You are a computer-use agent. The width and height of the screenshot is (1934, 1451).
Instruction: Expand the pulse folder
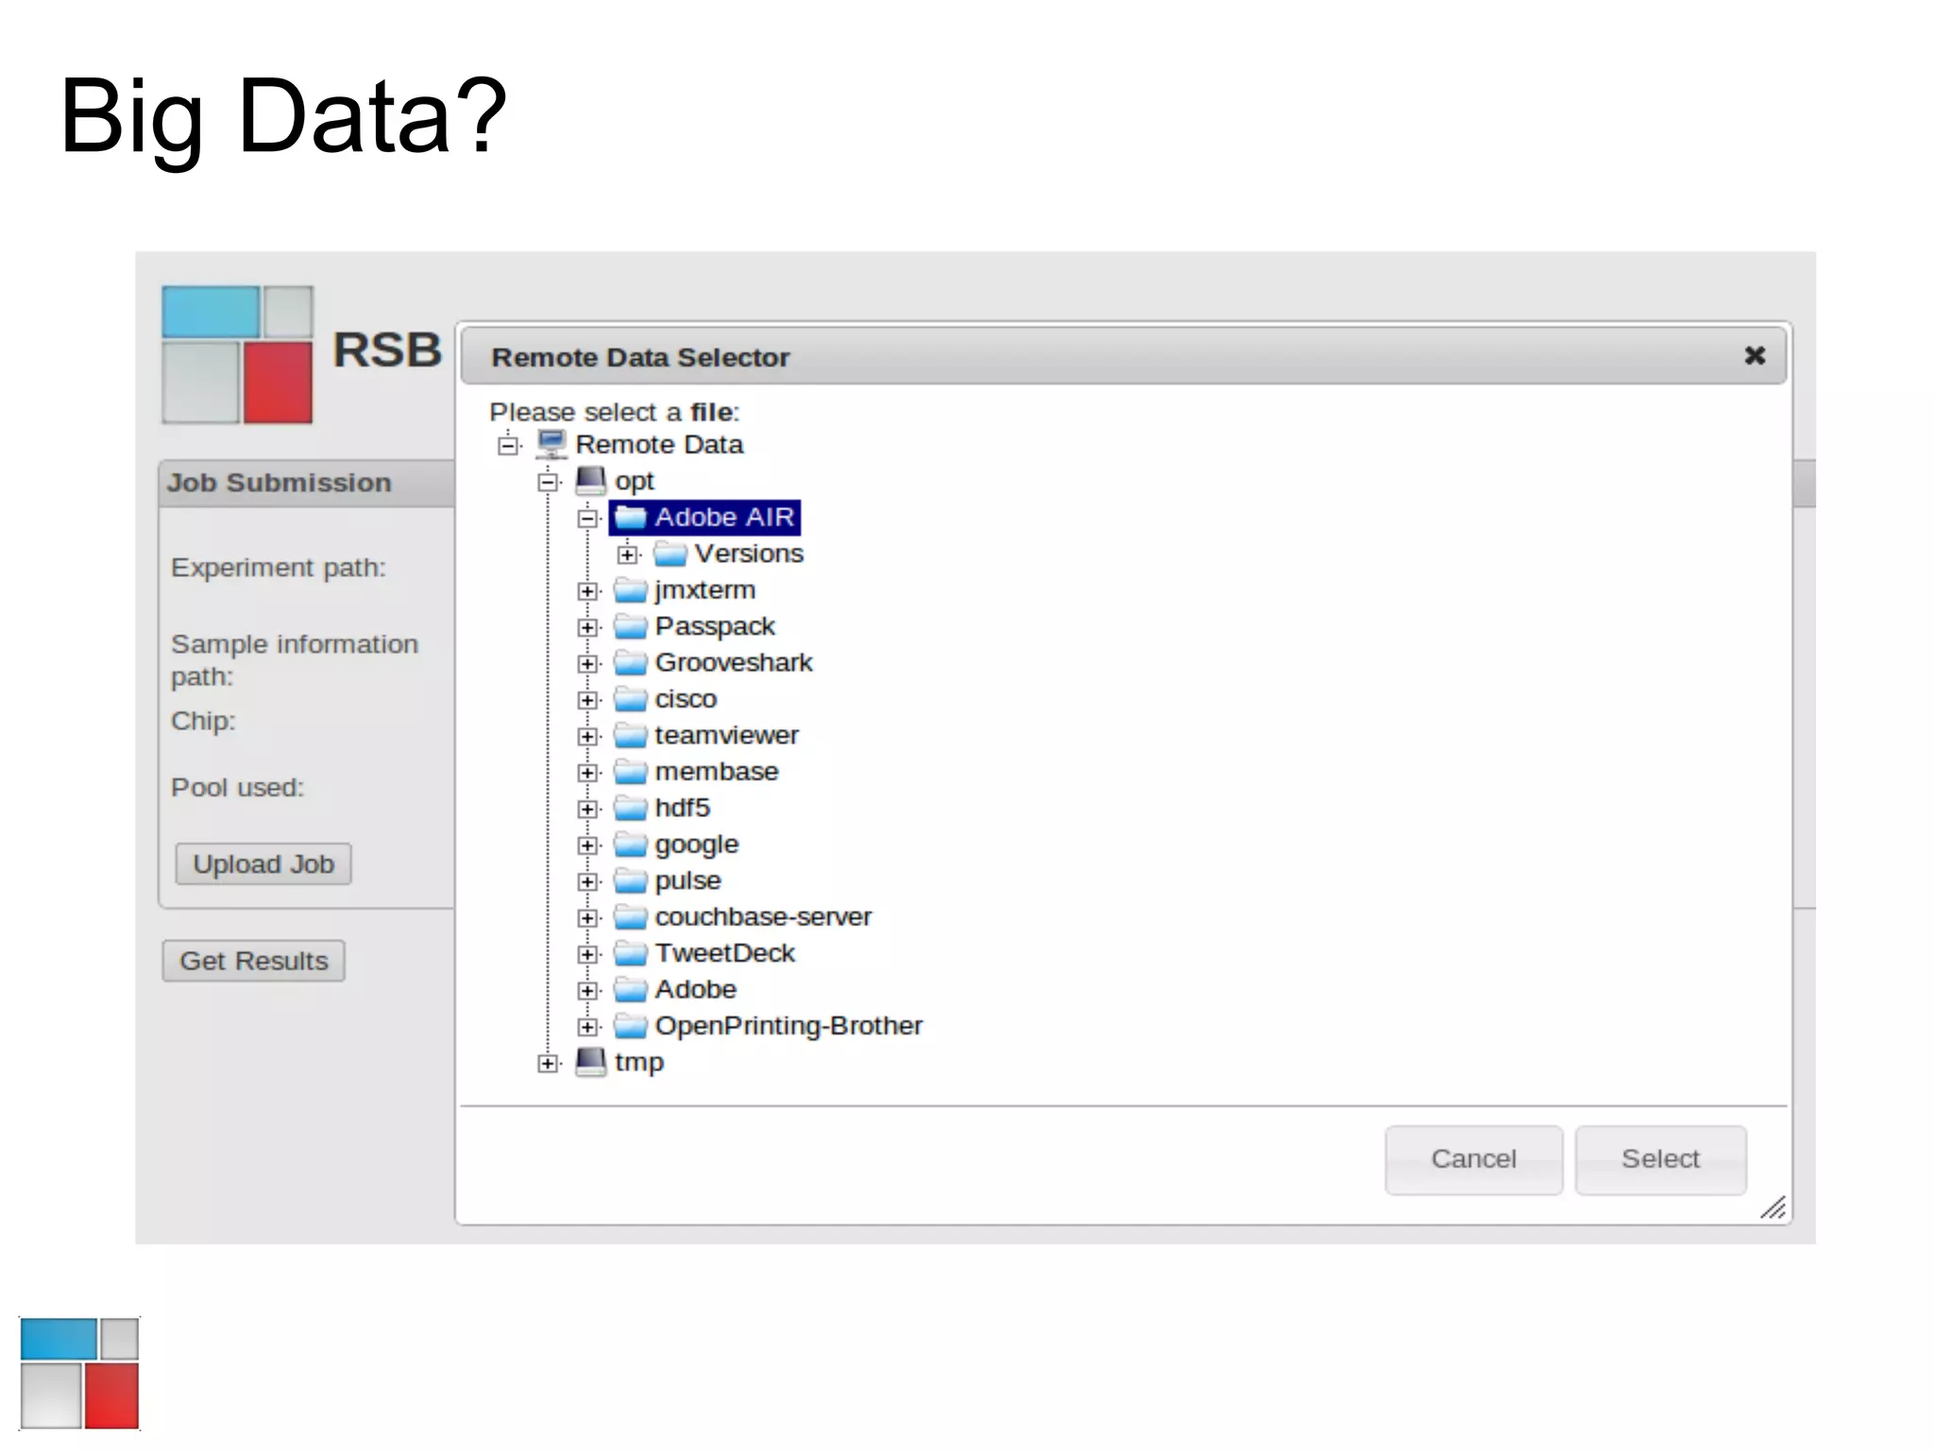tap(587, 881)
